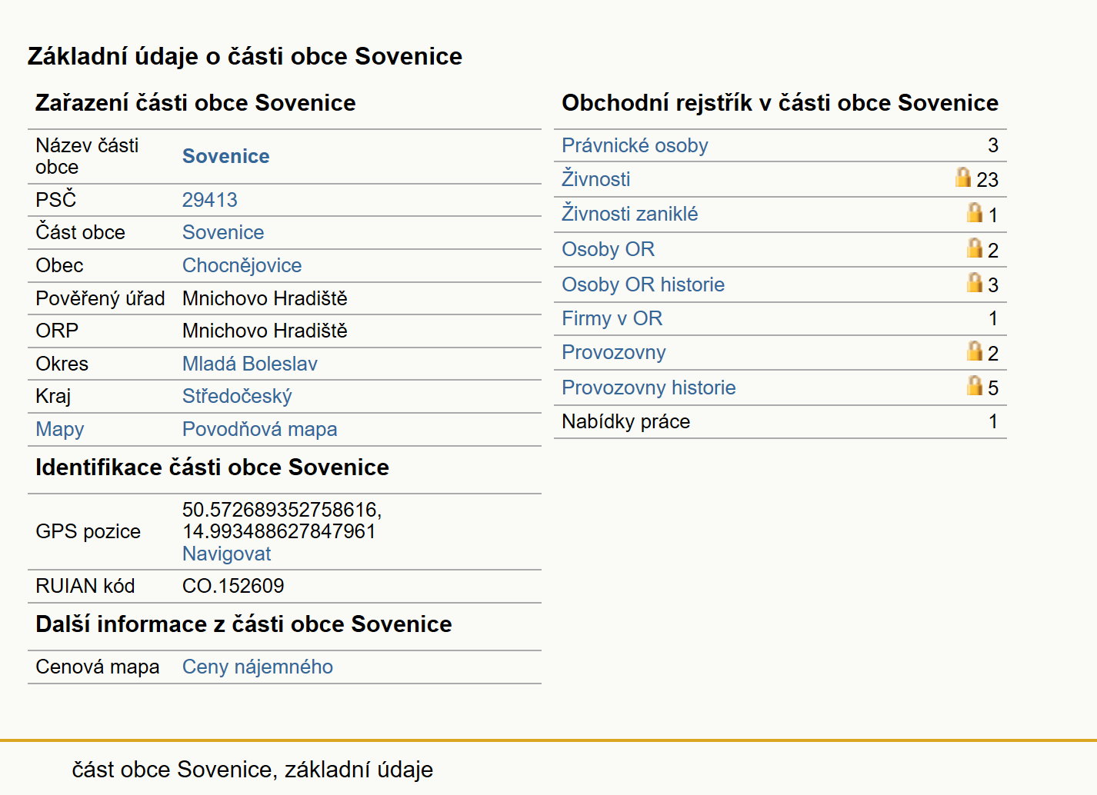Follow the Provozovny link
The width and height of the screenshot is (1097, 795).
614,352
